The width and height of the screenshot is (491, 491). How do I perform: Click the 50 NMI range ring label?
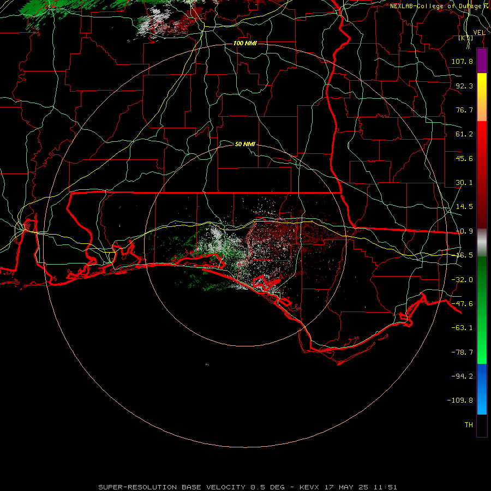point(245,144)
